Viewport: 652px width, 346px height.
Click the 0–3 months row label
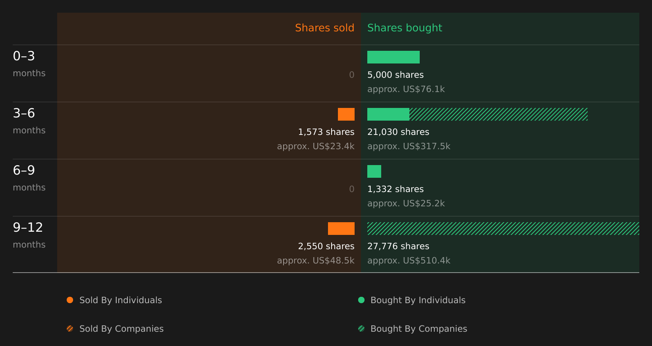pos(29,64)
